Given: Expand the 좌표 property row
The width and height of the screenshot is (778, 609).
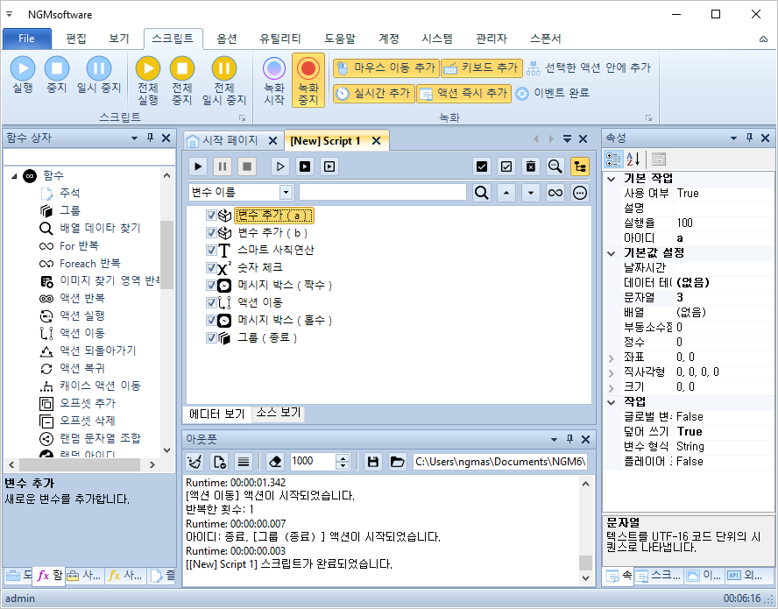Looking at the screenshot, I should 612,358.
